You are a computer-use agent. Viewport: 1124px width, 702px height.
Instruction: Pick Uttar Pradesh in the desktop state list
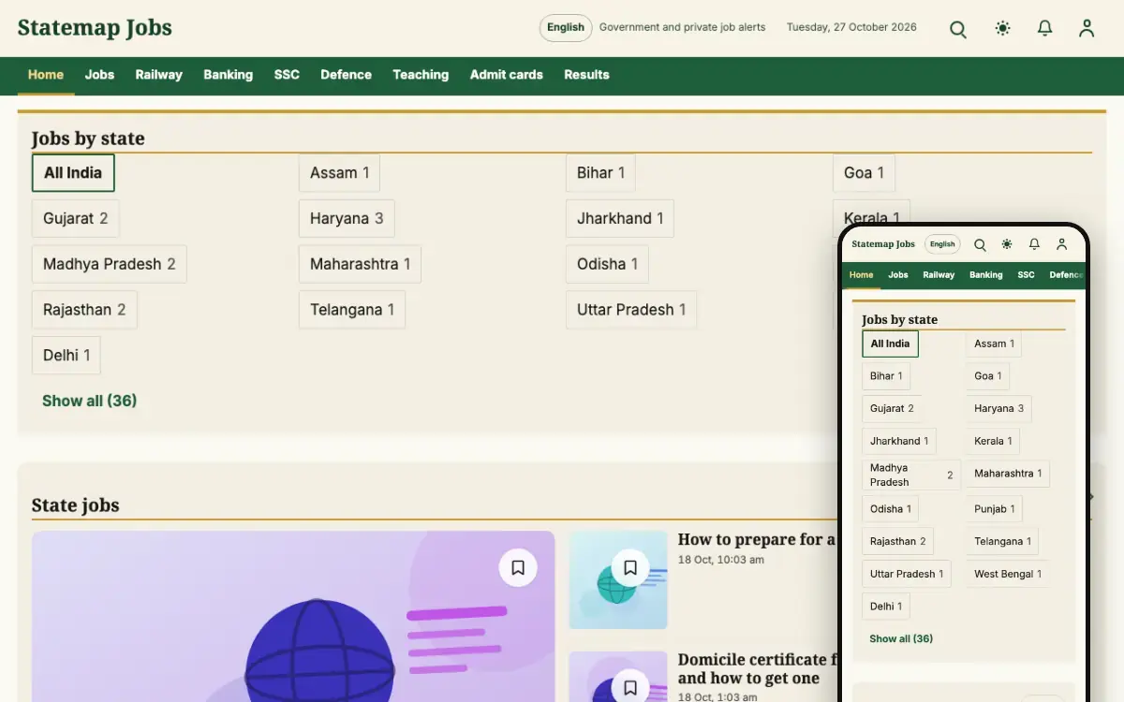631,310
